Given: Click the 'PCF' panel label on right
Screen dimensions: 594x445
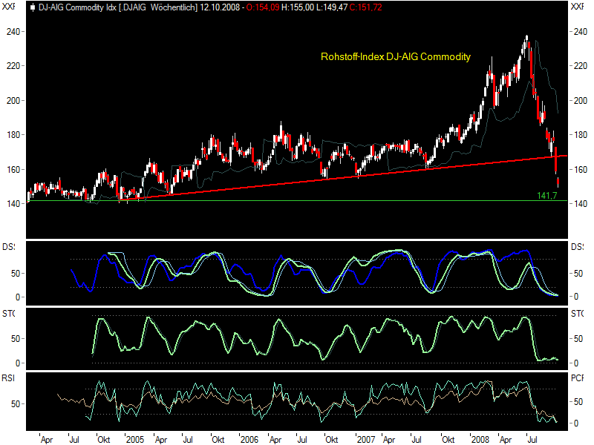Looking at the screenshot, I should [x=578, y=378].
